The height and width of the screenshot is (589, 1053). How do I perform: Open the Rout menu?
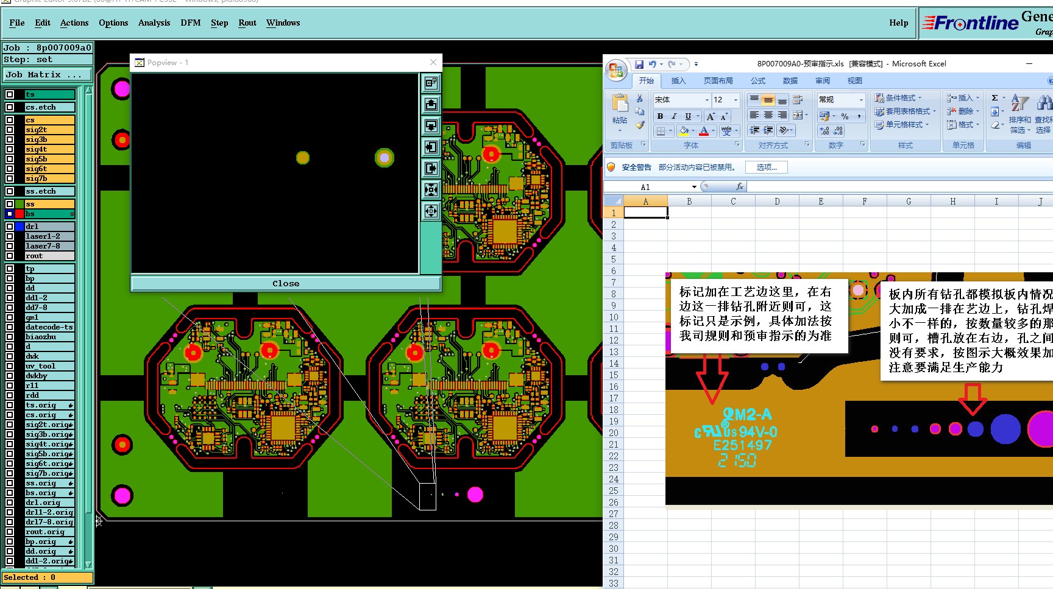click(x=247, y=23)
